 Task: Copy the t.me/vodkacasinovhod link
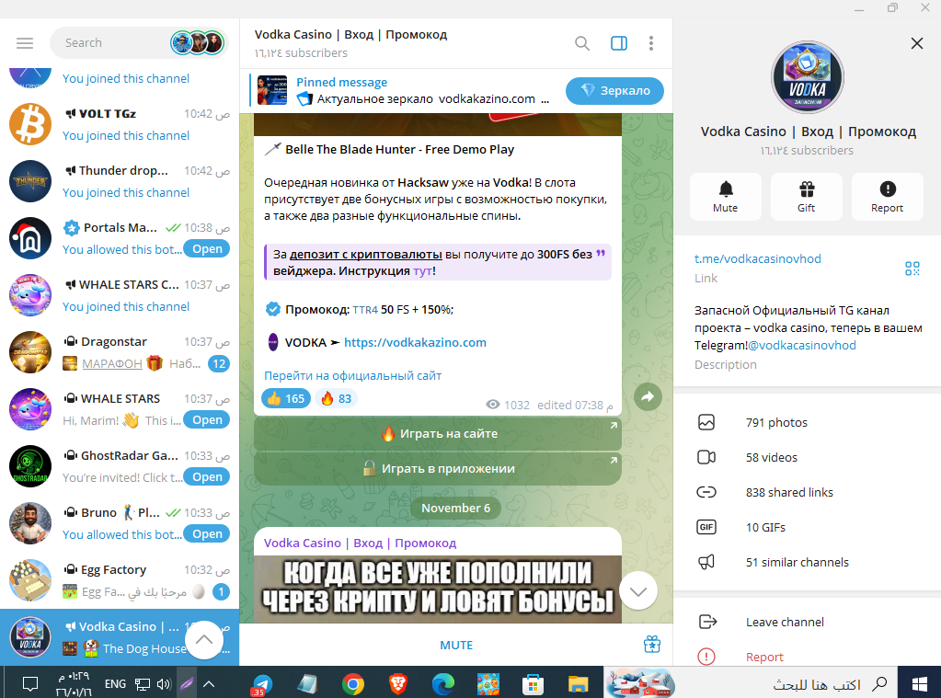coord(757,258)
